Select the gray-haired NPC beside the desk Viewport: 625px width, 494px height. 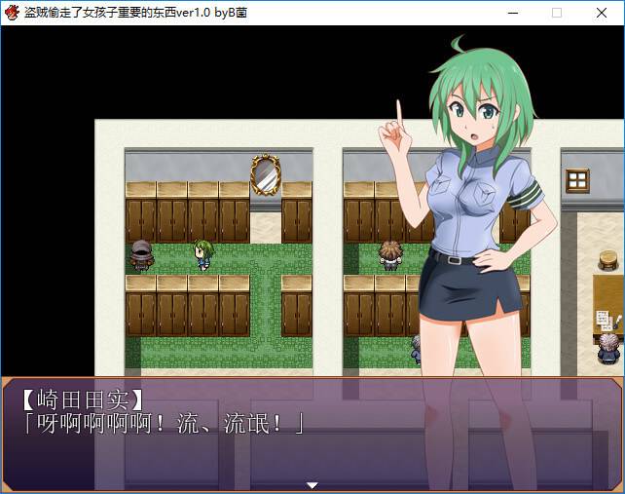tap(608, 347)
